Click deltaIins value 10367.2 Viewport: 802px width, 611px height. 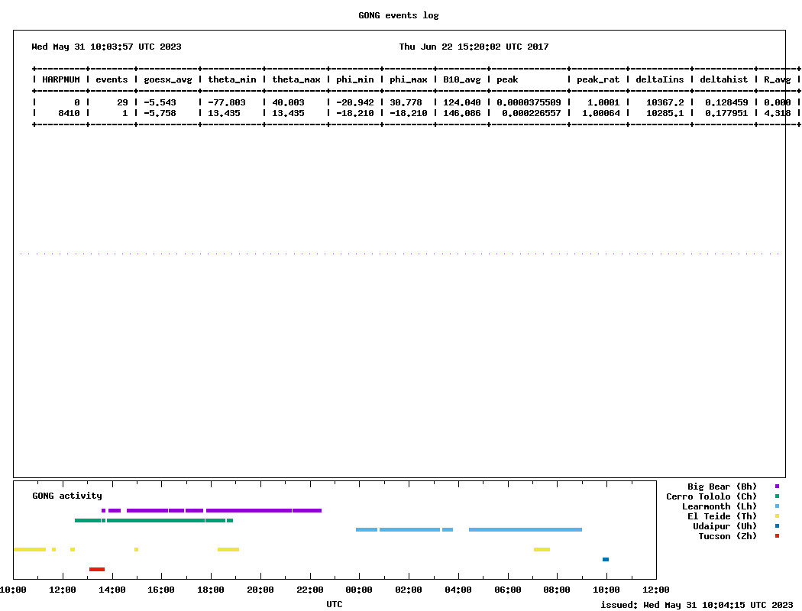click(665, 102)
